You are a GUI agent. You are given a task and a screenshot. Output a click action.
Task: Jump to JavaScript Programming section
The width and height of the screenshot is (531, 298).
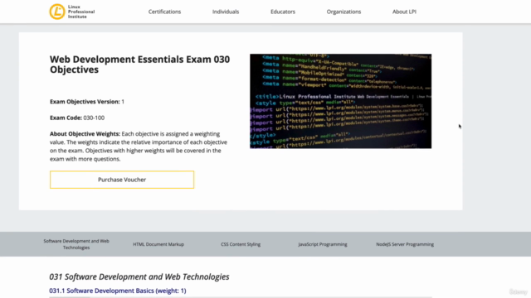323,244
